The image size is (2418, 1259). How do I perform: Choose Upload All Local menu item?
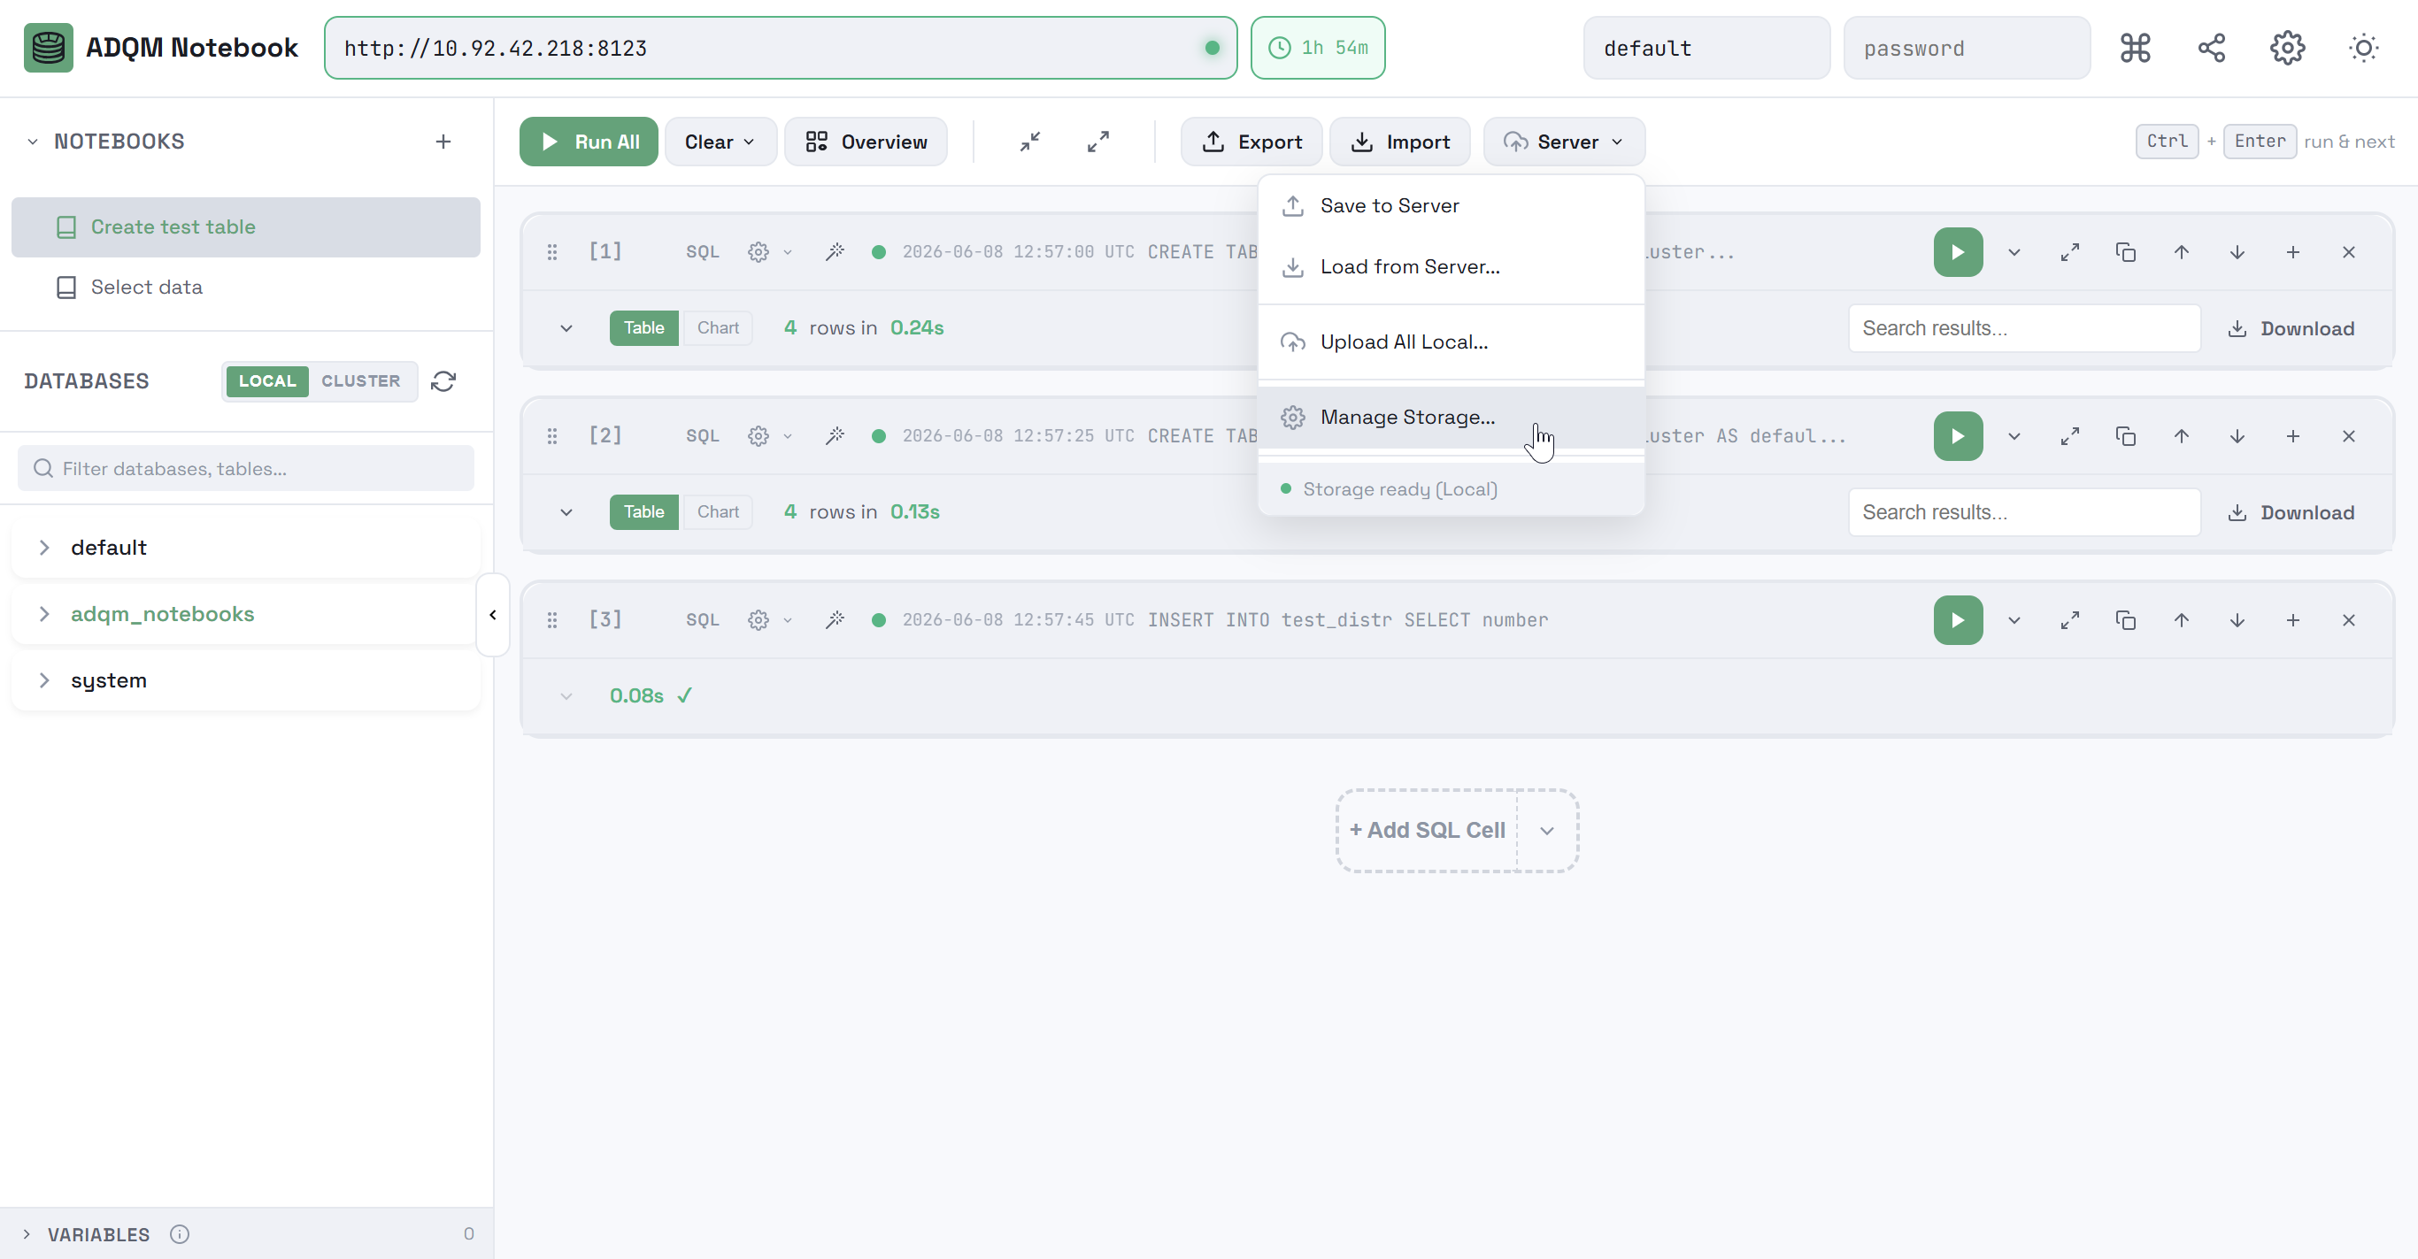pyautogui.click(x=1451, y=342)
